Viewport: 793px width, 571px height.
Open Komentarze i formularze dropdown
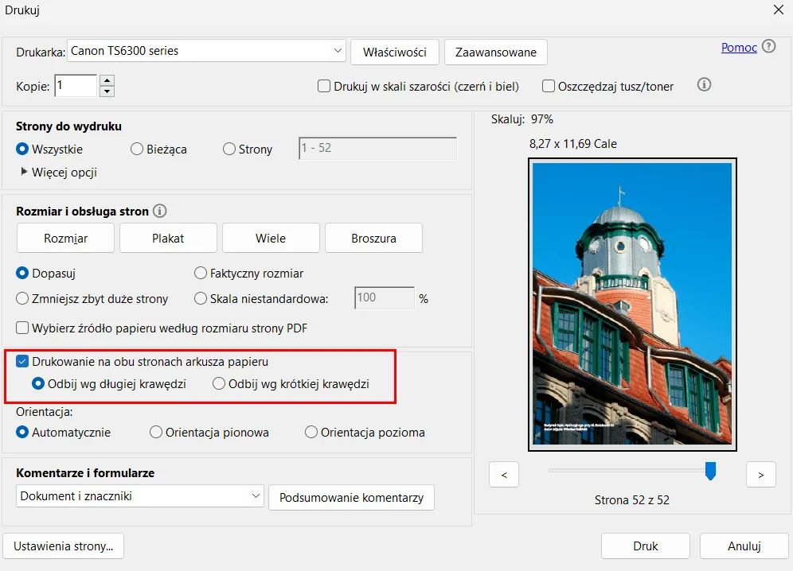(x=140, y=496)
